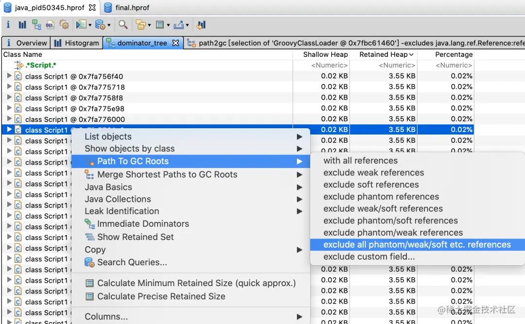
Task: Click the Run Expert System Test gear icon
Action: point(65,24)
